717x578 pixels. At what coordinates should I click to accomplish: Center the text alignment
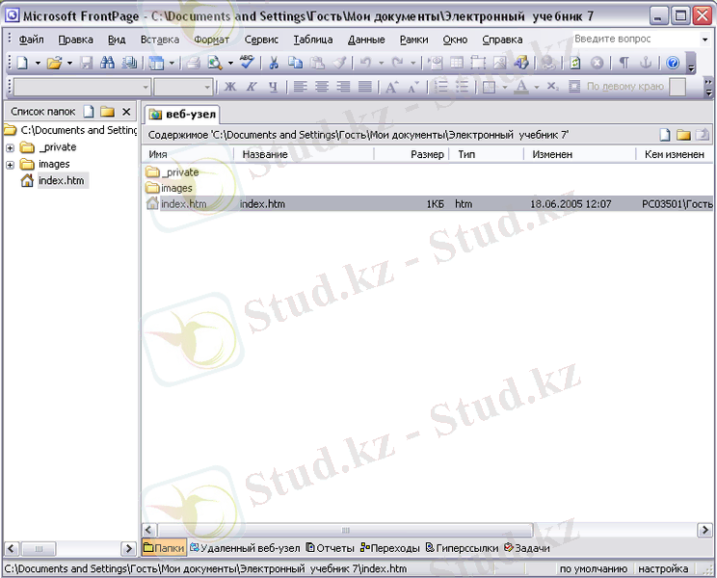coord(322,87)
